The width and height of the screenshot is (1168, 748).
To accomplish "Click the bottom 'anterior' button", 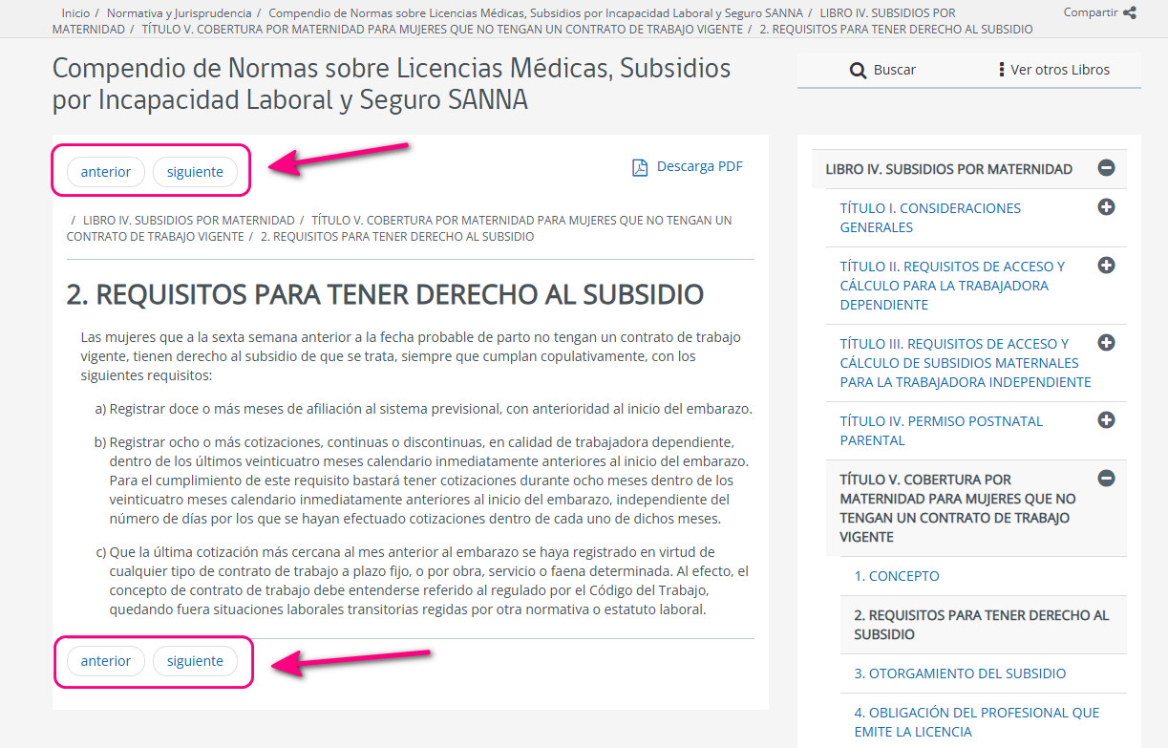I will tap(106, 661).
